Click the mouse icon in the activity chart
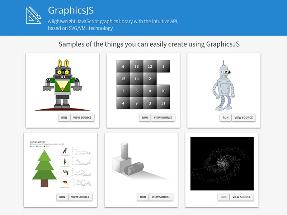 (x=65, y=182)
